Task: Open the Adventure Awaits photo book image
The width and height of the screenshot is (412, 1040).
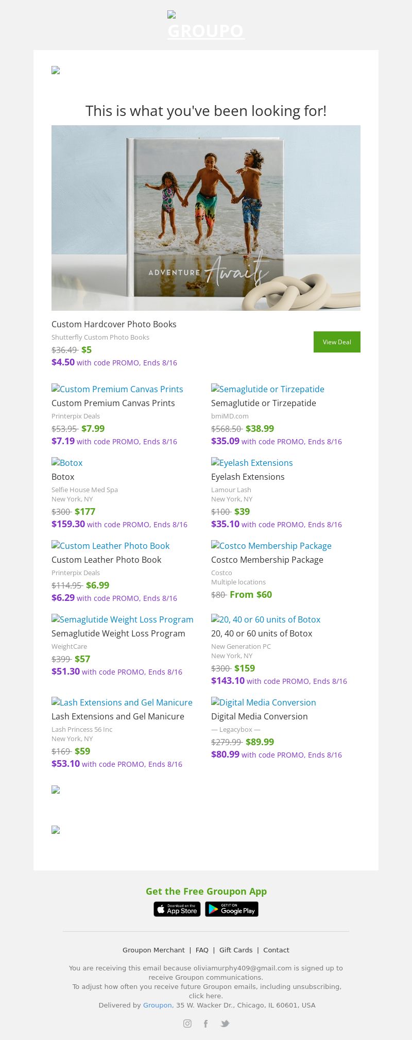Action: [x=206, y=217]
